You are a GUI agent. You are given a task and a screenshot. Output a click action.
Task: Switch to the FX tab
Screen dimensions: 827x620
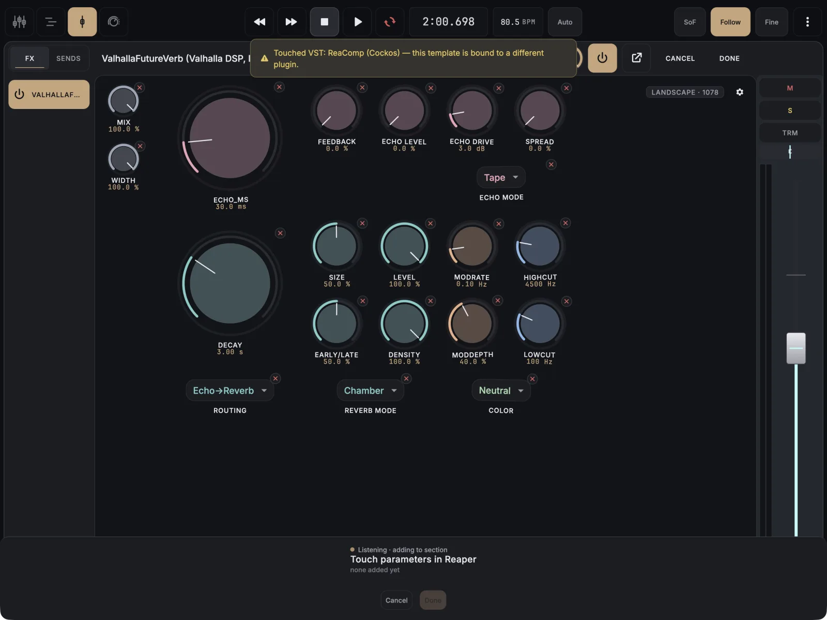[29, 58]
